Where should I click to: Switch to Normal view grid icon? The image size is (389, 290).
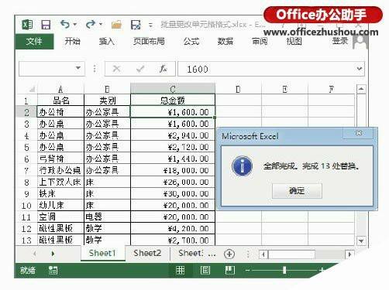pyautogui.click(x=181, y=270)
